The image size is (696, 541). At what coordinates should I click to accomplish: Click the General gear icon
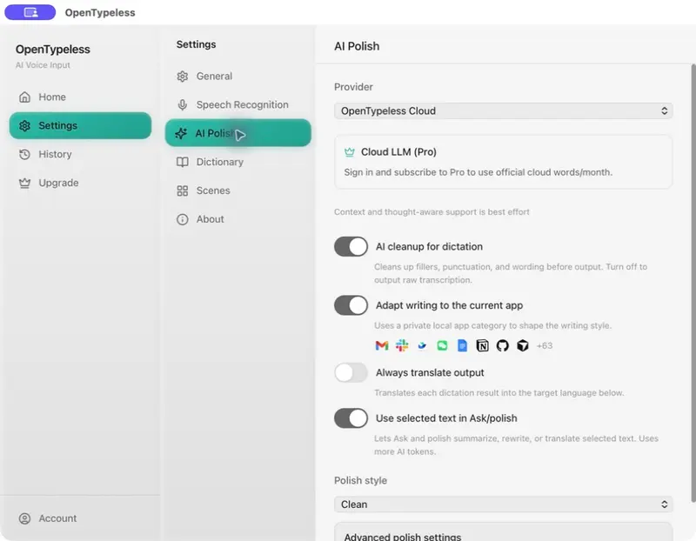point(183,77)
